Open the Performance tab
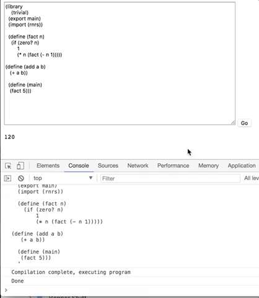The height and width of the screenshot is (298, 259). click(x=173, y=166)
